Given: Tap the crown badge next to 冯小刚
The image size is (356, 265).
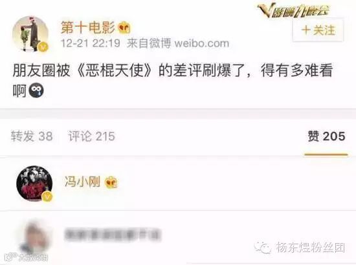Looking at the screenshot, I should coord(111,182).
